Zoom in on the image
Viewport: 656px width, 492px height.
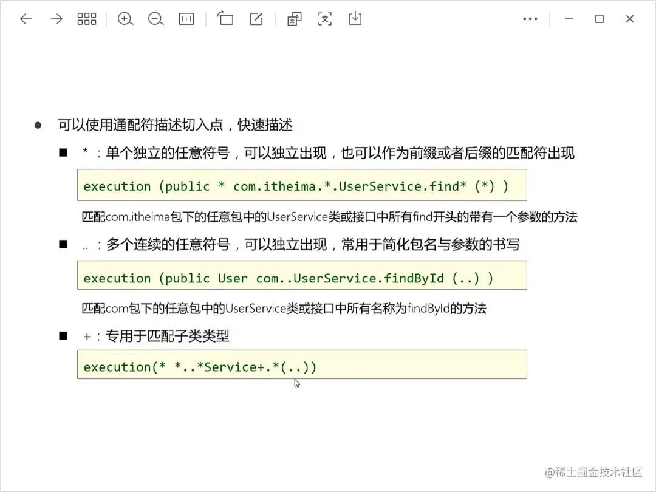tap(125, 19)
